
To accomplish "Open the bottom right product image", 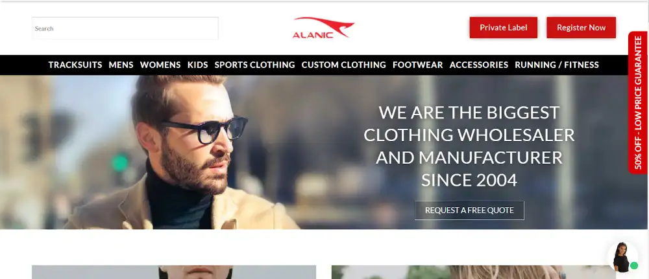I will 474,273.
